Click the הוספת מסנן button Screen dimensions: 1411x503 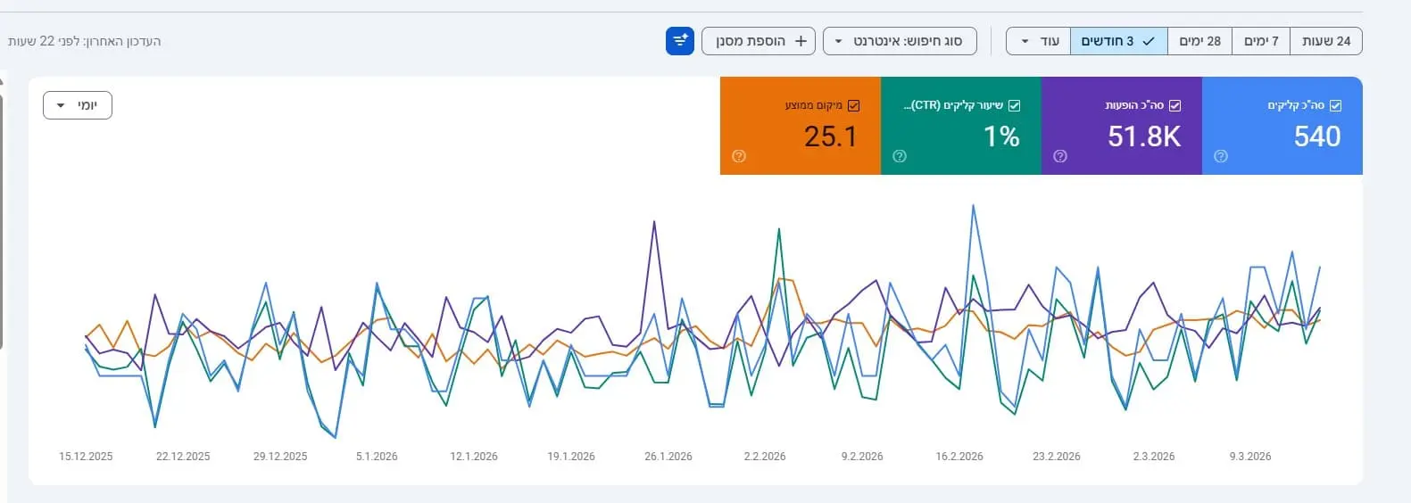(x=759, y=41)
